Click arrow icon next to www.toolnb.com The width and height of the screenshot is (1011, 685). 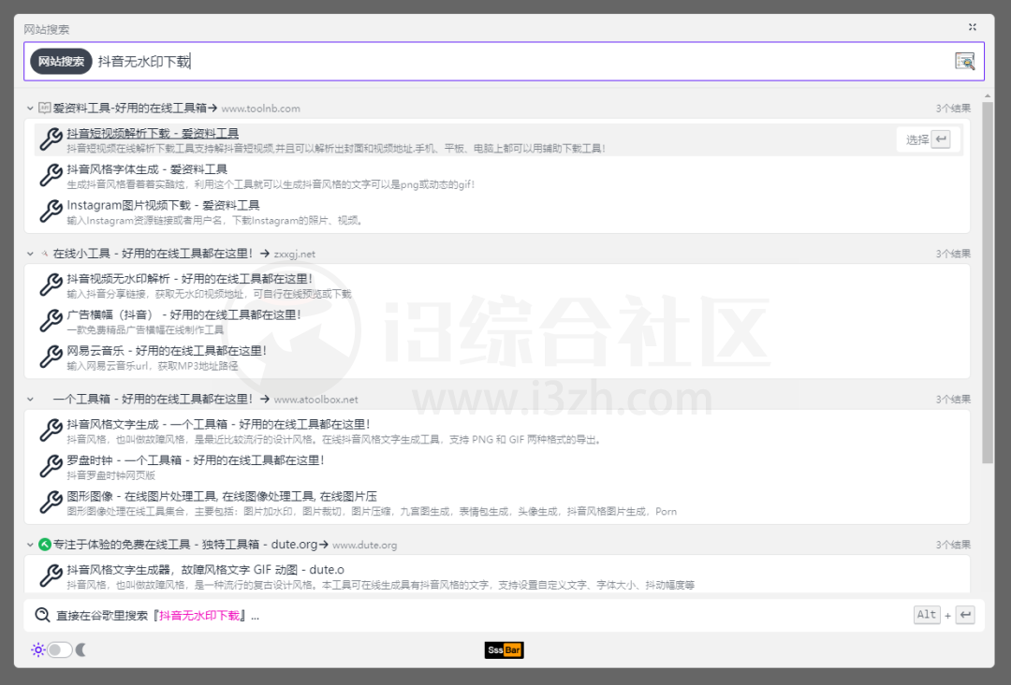212,108
